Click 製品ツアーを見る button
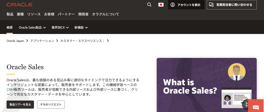Viewport: 264px width, 112px height. tap(20, 105)
